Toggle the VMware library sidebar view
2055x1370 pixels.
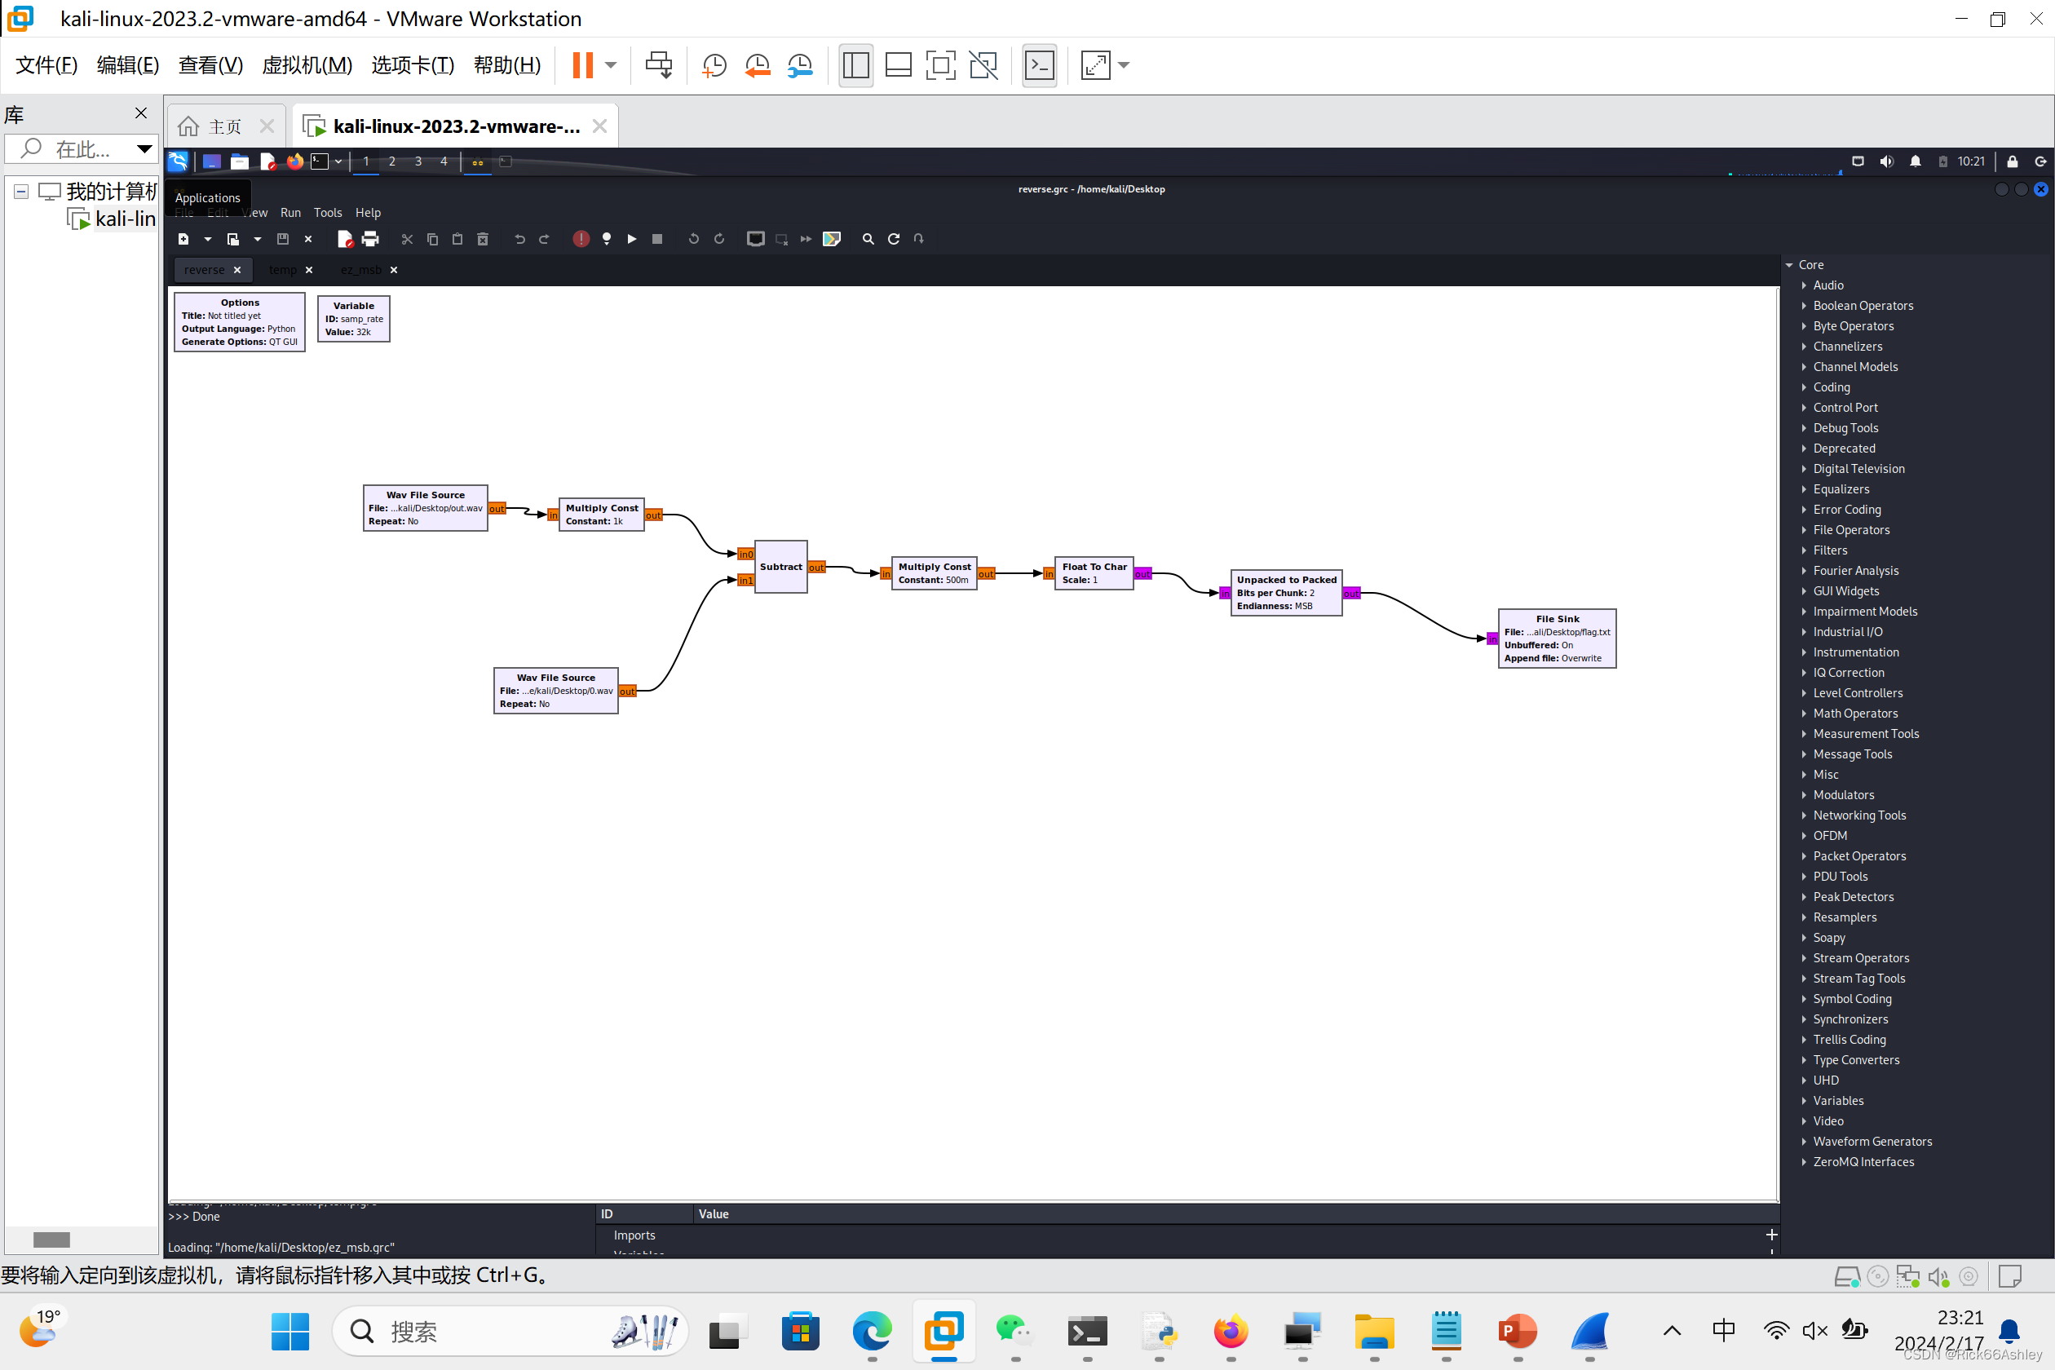pos(855,64)
